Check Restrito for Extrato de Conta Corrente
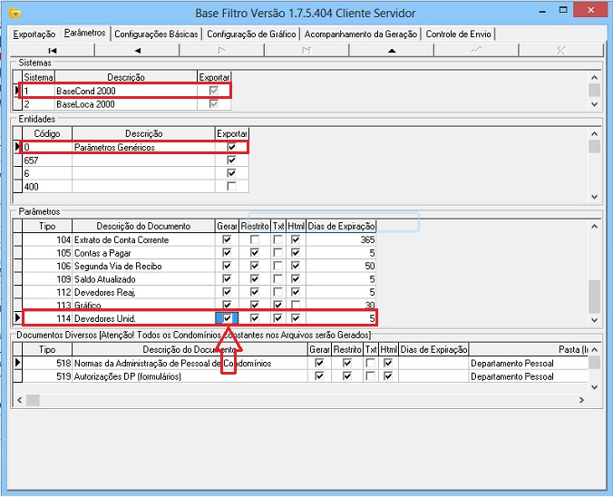 (x=254, y=239)
